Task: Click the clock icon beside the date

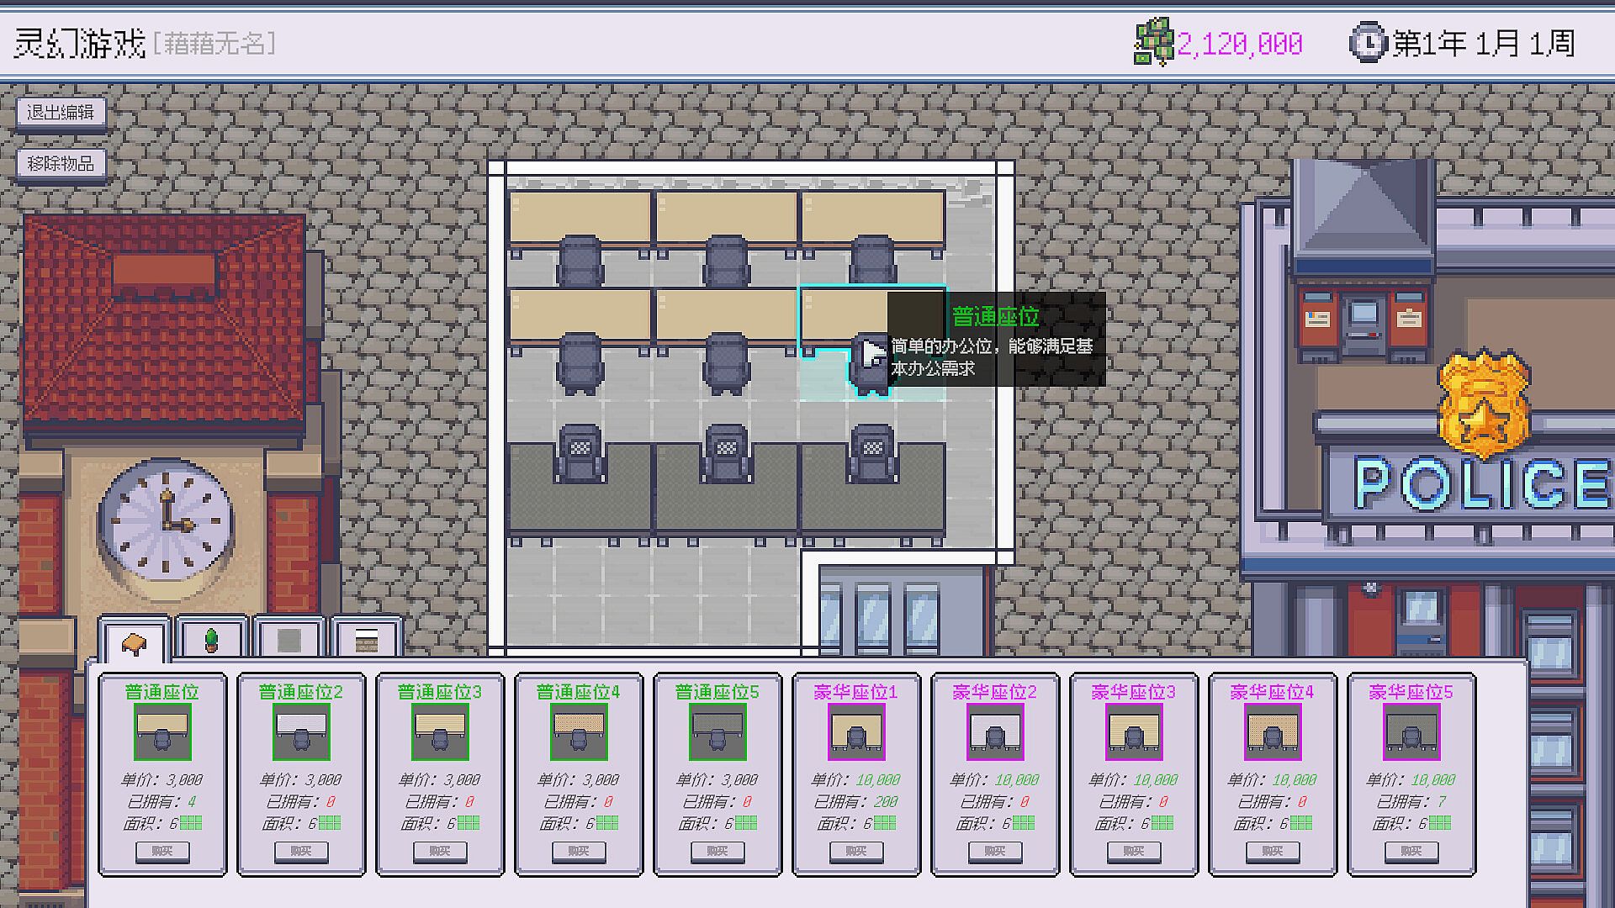Action: tap(1368, 42)
